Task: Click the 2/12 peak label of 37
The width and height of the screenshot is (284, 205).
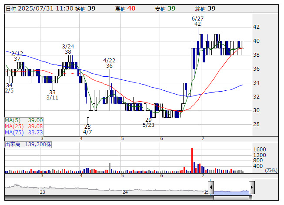Action: (x=17, y=56)
